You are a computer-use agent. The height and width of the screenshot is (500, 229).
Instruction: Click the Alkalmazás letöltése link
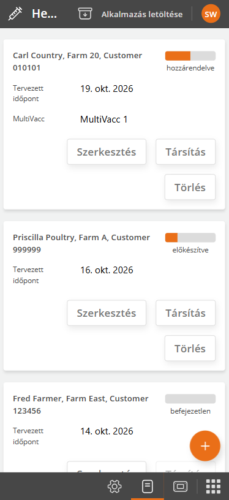(142, 14)
